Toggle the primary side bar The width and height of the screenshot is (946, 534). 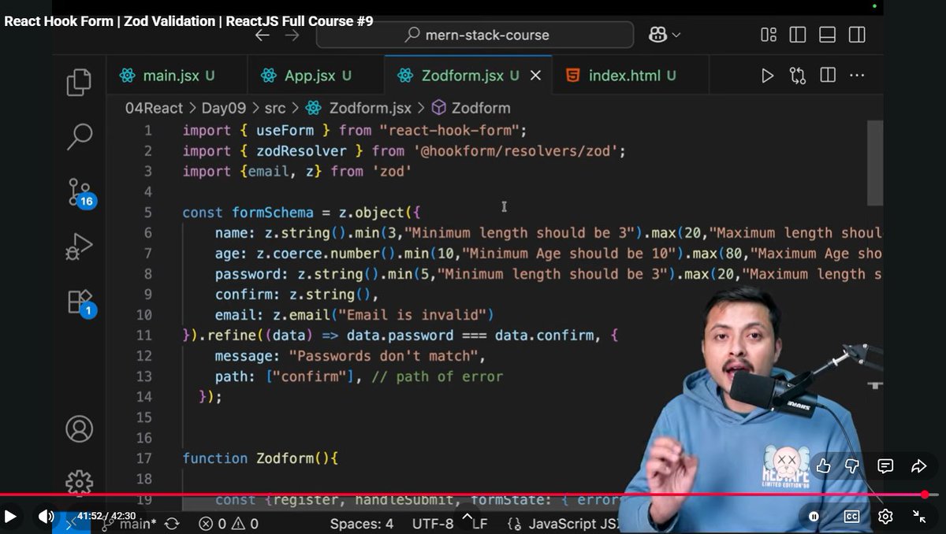tap(798, 35)
